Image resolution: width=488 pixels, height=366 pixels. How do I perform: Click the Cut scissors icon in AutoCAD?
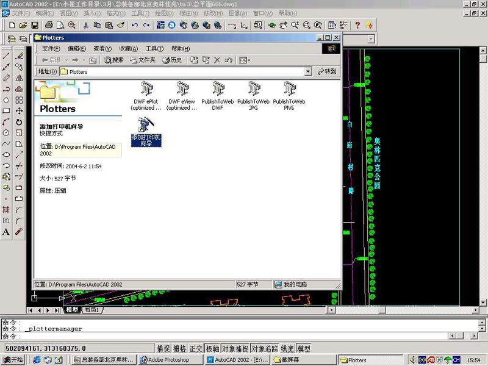[x=86, y=25]
